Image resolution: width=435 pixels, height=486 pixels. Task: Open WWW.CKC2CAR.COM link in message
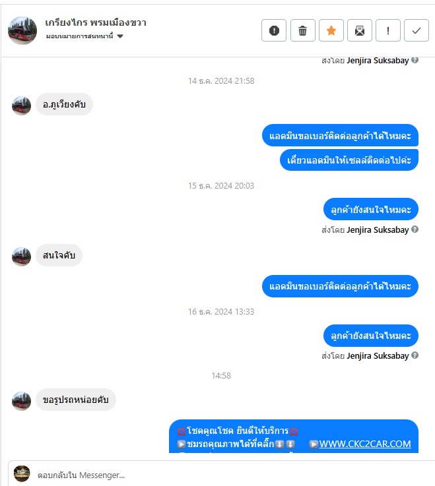click(365, 444)
